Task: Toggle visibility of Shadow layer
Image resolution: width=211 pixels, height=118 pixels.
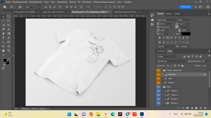Action: (x=158, y=82)
